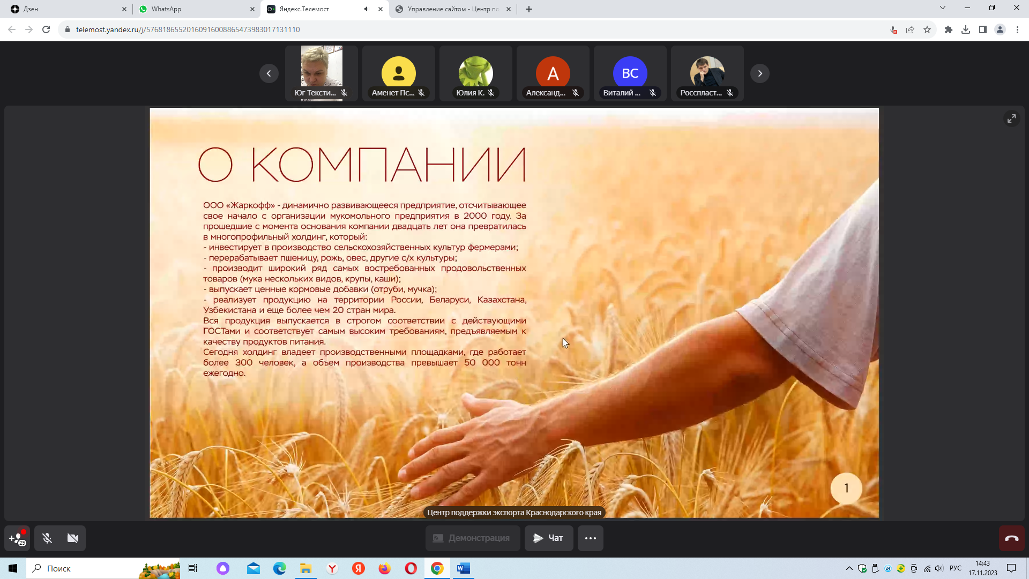Bookmark this page with the star icon

927,30
